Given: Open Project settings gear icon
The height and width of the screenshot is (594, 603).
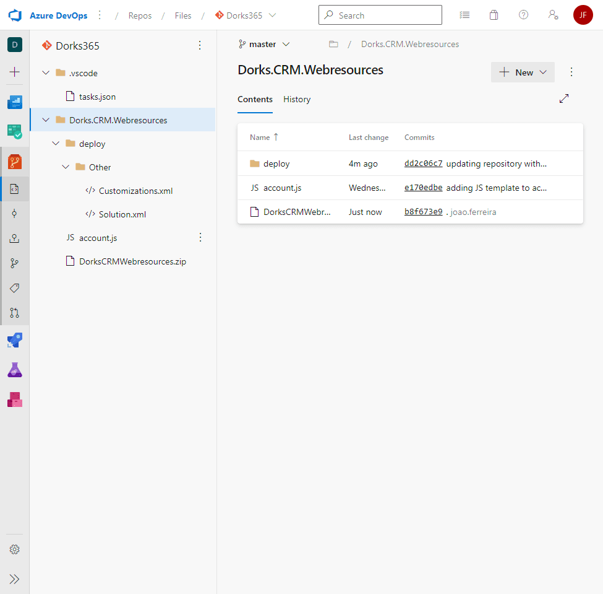Looking at the screenshot, I should [15, 549].
